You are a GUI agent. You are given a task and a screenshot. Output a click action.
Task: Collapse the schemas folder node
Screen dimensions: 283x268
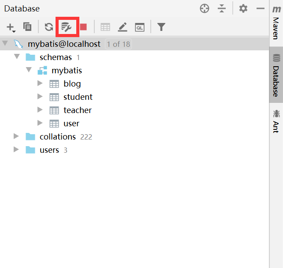17,57
